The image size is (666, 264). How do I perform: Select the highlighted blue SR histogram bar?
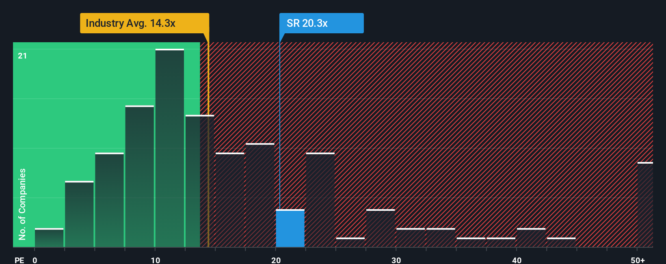tap(290, 228)
